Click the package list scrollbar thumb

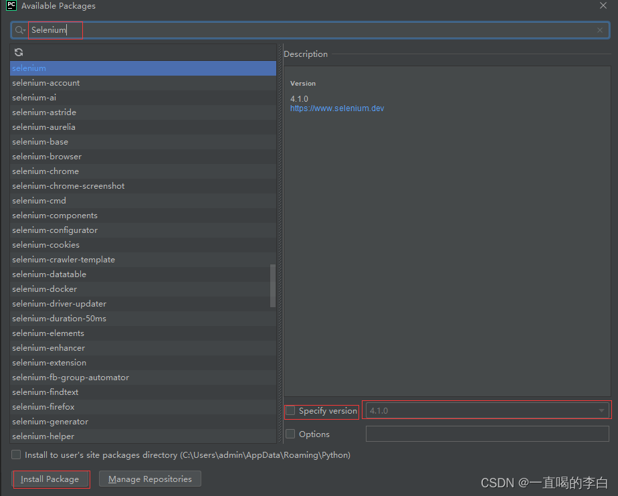(273, 286)
